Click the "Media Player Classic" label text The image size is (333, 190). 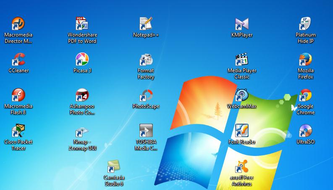tap(242, 73)
